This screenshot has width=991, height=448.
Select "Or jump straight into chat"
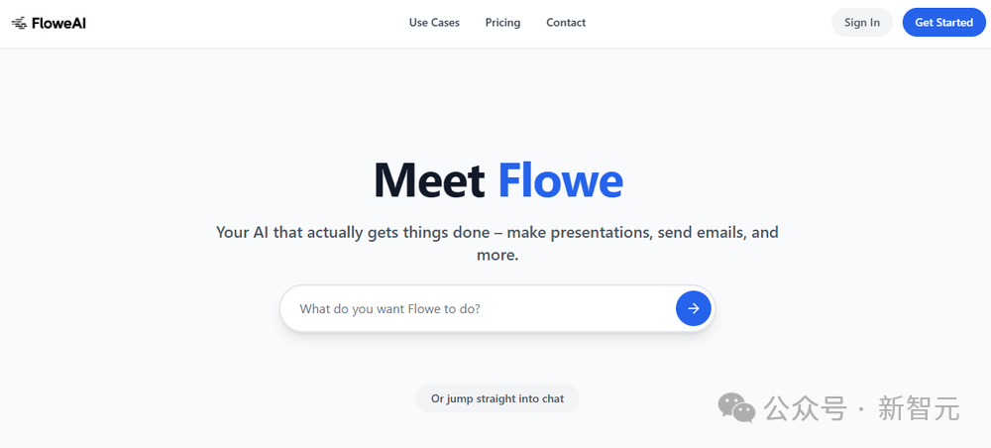(x=497, y=398)
